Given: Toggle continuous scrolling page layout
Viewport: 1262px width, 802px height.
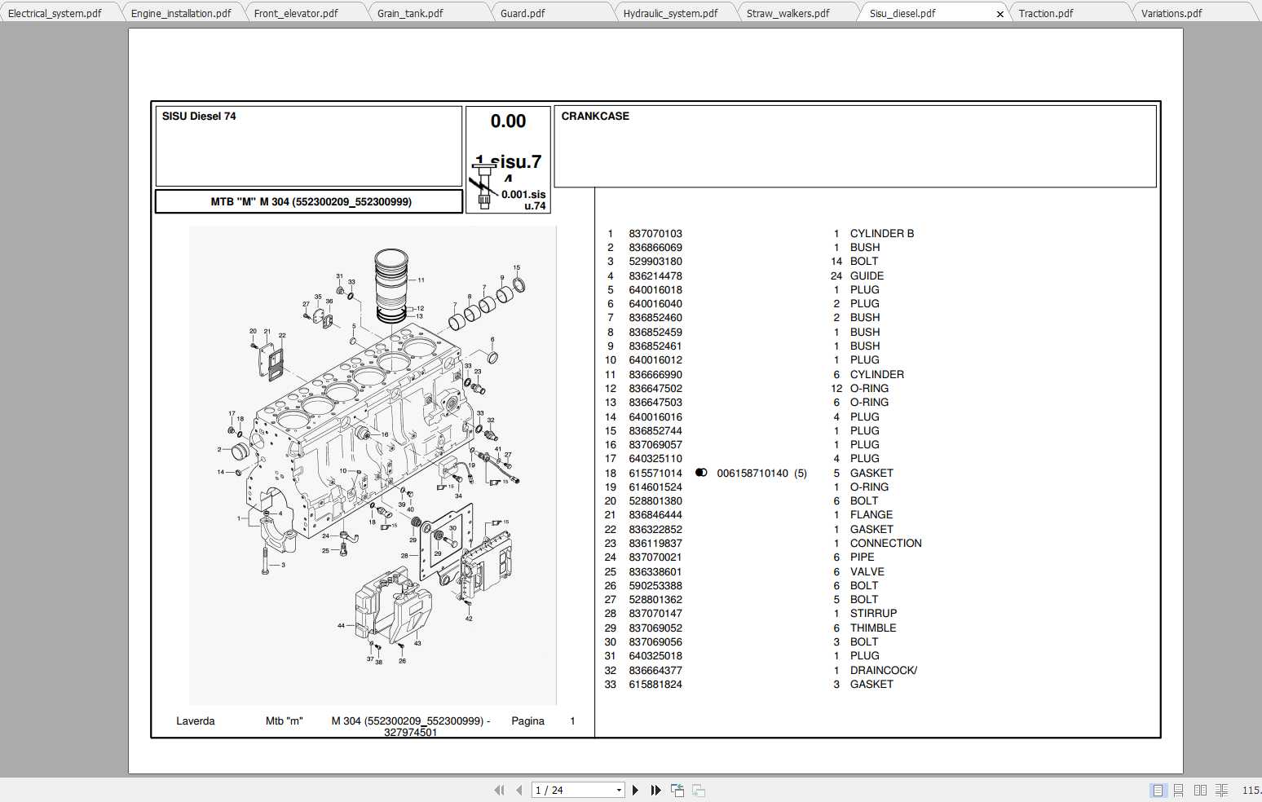Looking at the screenshot, I should pos(1178,790).
